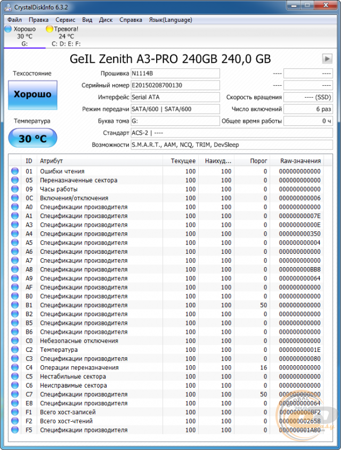Click the Стандарт field ACS-2

coord(232,133)
